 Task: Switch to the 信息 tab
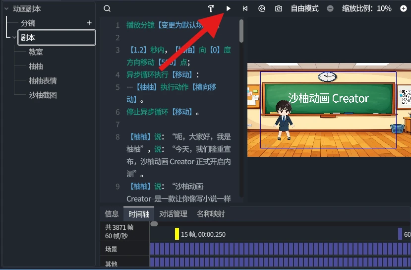[112, 214]
